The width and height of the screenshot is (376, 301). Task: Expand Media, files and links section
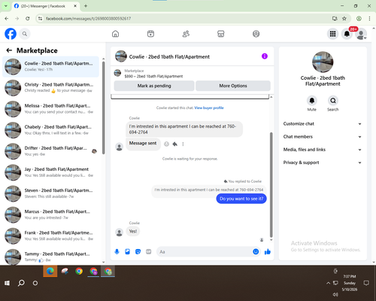(x=323, y=150)
